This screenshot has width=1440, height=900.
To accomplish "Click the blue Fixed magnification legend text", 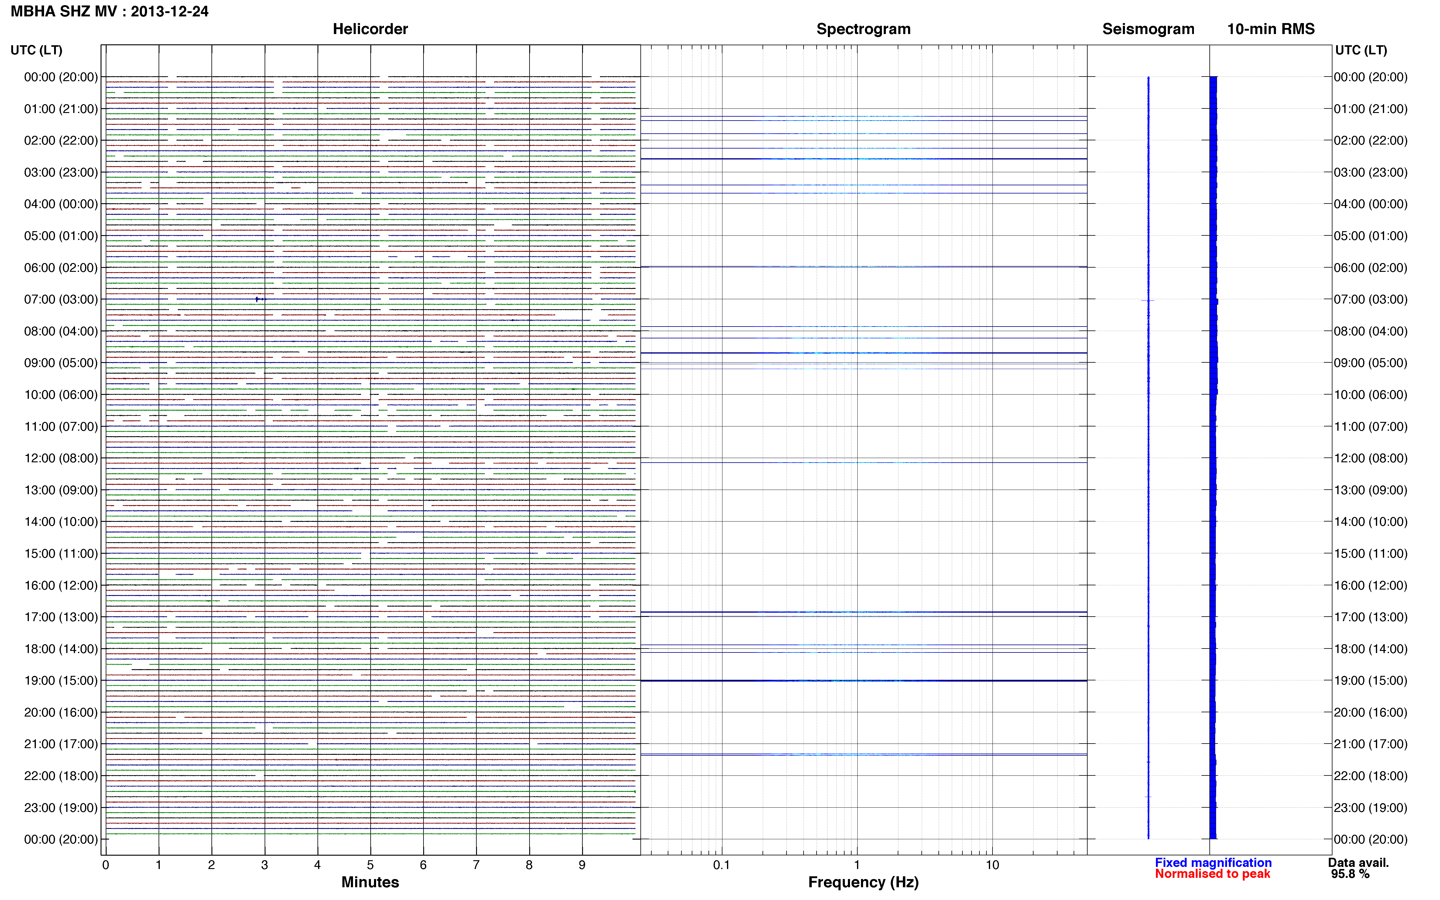I will (x=1213, y=863).
